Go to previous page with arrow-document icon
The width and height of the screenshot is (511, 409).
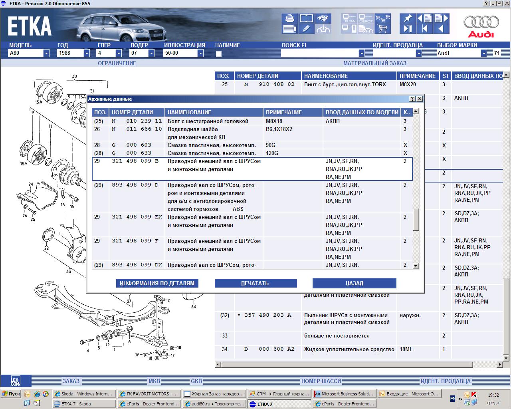pyautogui.click(x=424, y=18)
